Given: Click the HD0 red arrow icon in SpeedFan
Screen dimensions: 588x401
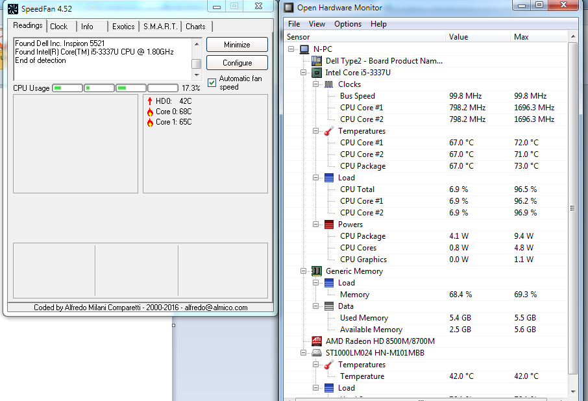Looking at the screenshot, I should 150,101.
